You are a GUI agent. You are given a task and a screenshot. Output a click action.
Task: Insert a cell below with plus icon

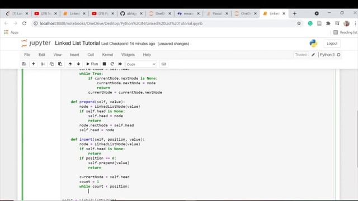coord(34,64)
